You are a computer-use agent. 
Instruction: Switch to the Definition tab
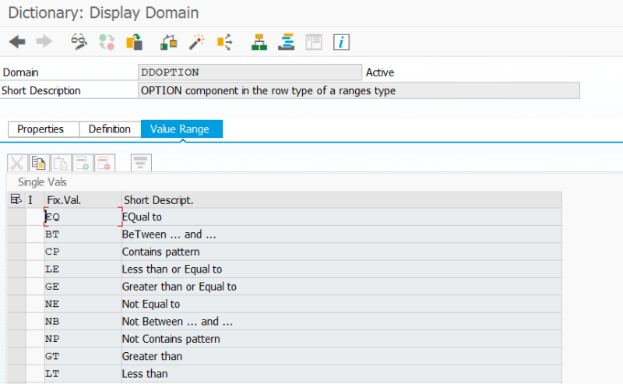(110, 129)
